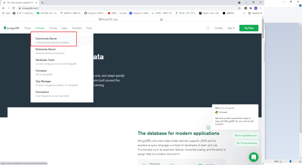This screenshot has width=302, height=165.
Task: Click the Contact link
Action: (x=218, y=28)
